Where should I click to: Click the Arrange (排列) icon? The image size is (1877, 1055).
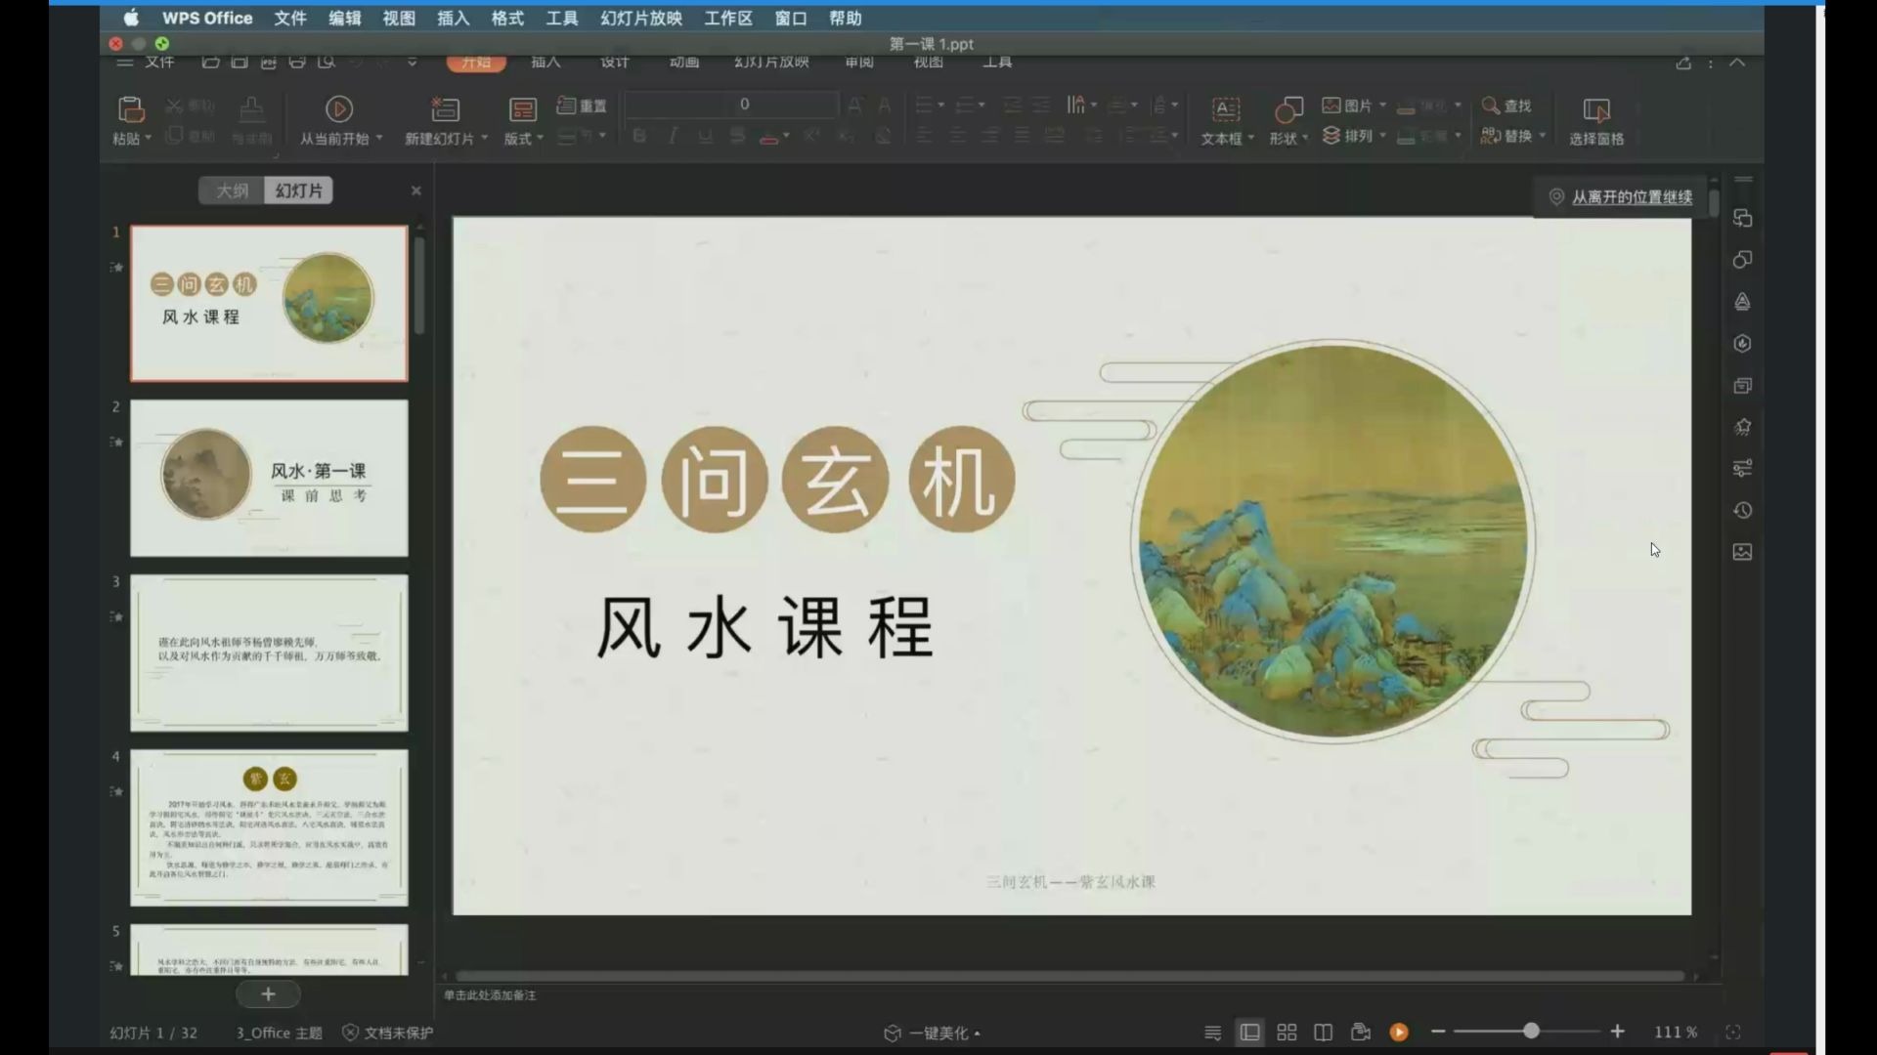click(x=1331, y=136)
